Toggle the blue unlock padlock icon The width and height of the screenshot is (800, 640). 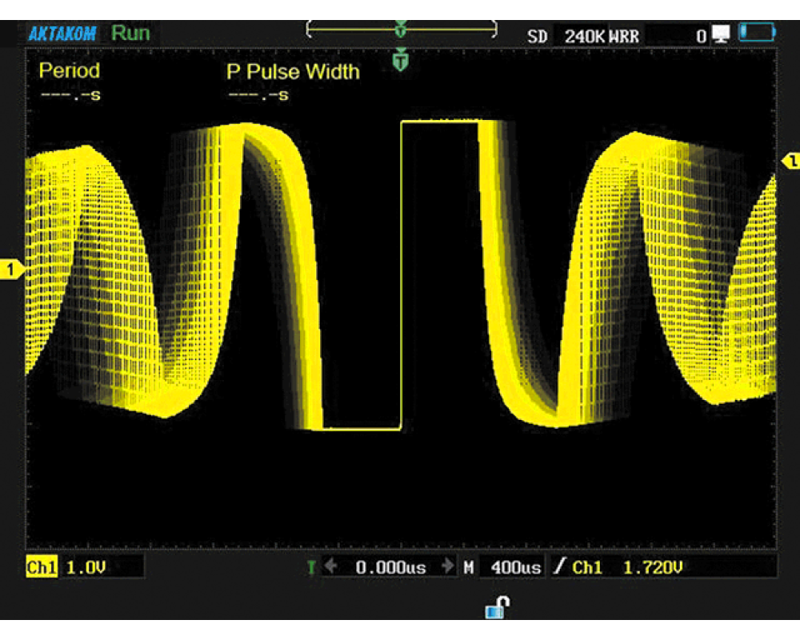coord(497,607)
